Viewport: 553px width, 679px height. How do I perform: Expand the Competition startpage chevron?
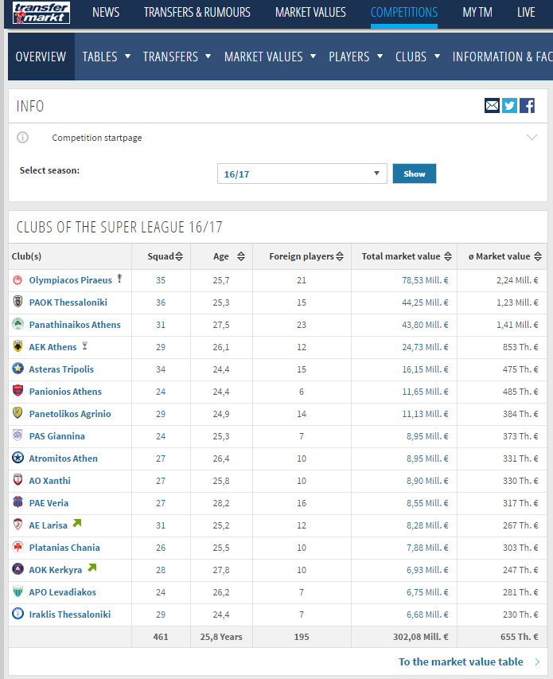[x=532, y=137]
